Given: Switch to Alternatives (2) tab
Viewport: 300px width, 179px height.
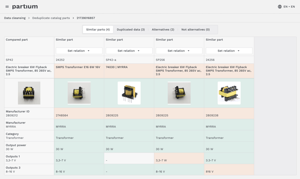Looking at the screenshot, I should [163, 30].
